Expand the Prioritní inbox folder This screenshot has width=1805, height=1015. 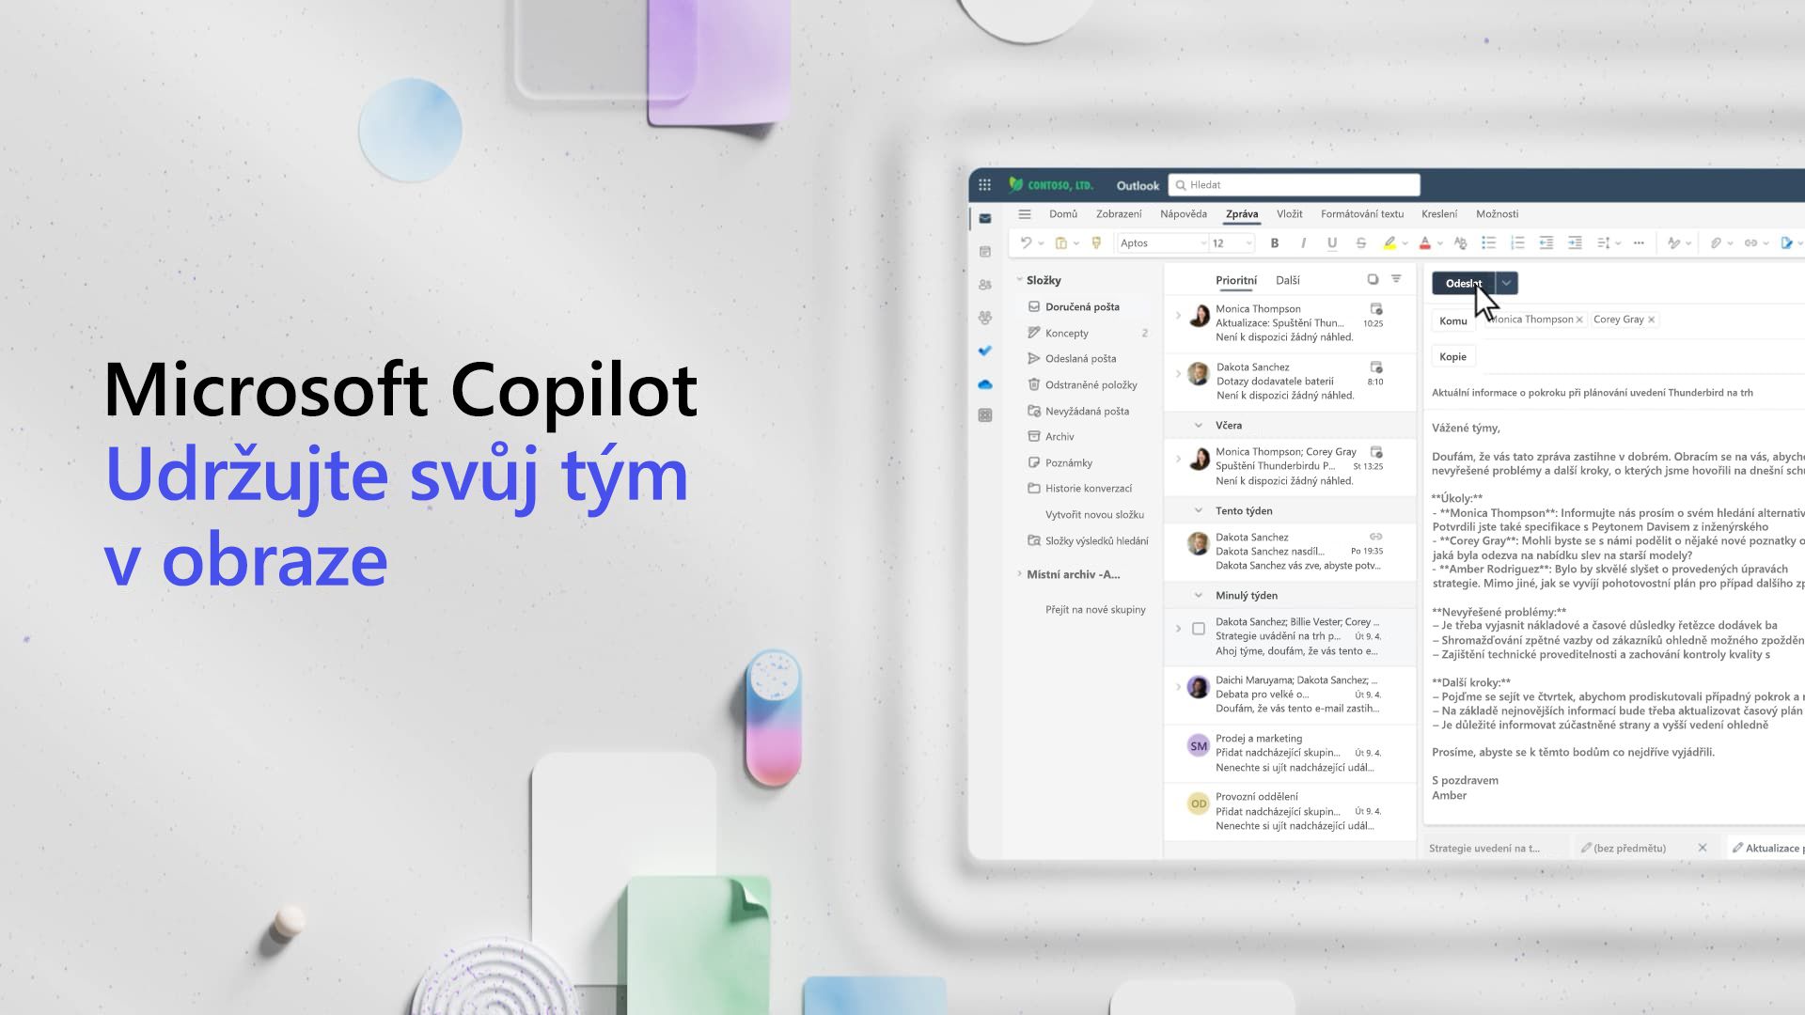point(1234,280)
